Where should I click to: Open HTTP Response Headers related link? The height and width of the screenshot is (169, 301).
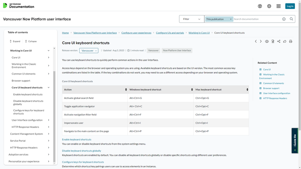tap(275, 98)
